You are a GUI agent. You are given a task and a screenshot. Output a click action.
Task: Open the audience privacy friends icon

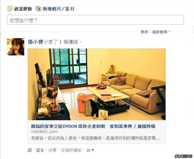click(x=88, y=150)
